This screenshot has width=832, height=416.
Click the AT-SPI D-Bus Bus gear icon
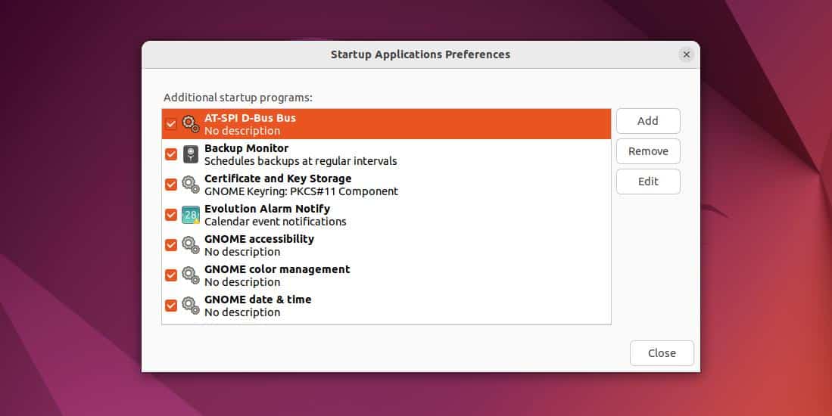click(x=191, y=124)
